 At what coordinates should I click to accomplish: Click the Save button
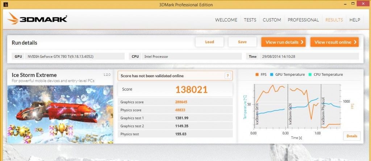[242, 42]
